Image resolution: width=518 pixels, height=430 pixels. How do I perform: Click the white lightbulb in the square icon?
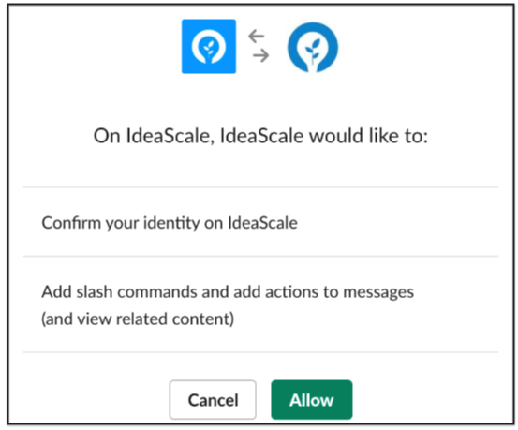(x=209, y=49)
